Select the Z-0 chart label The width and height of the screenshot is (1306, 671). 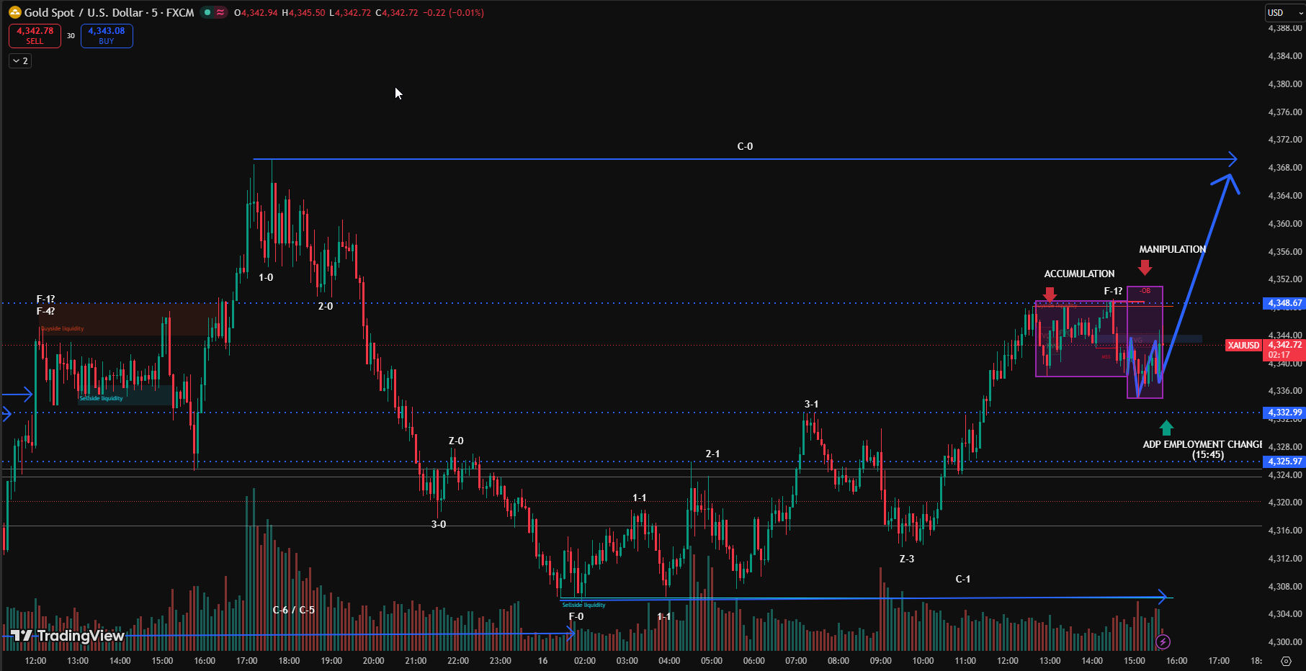pos(456,441)
